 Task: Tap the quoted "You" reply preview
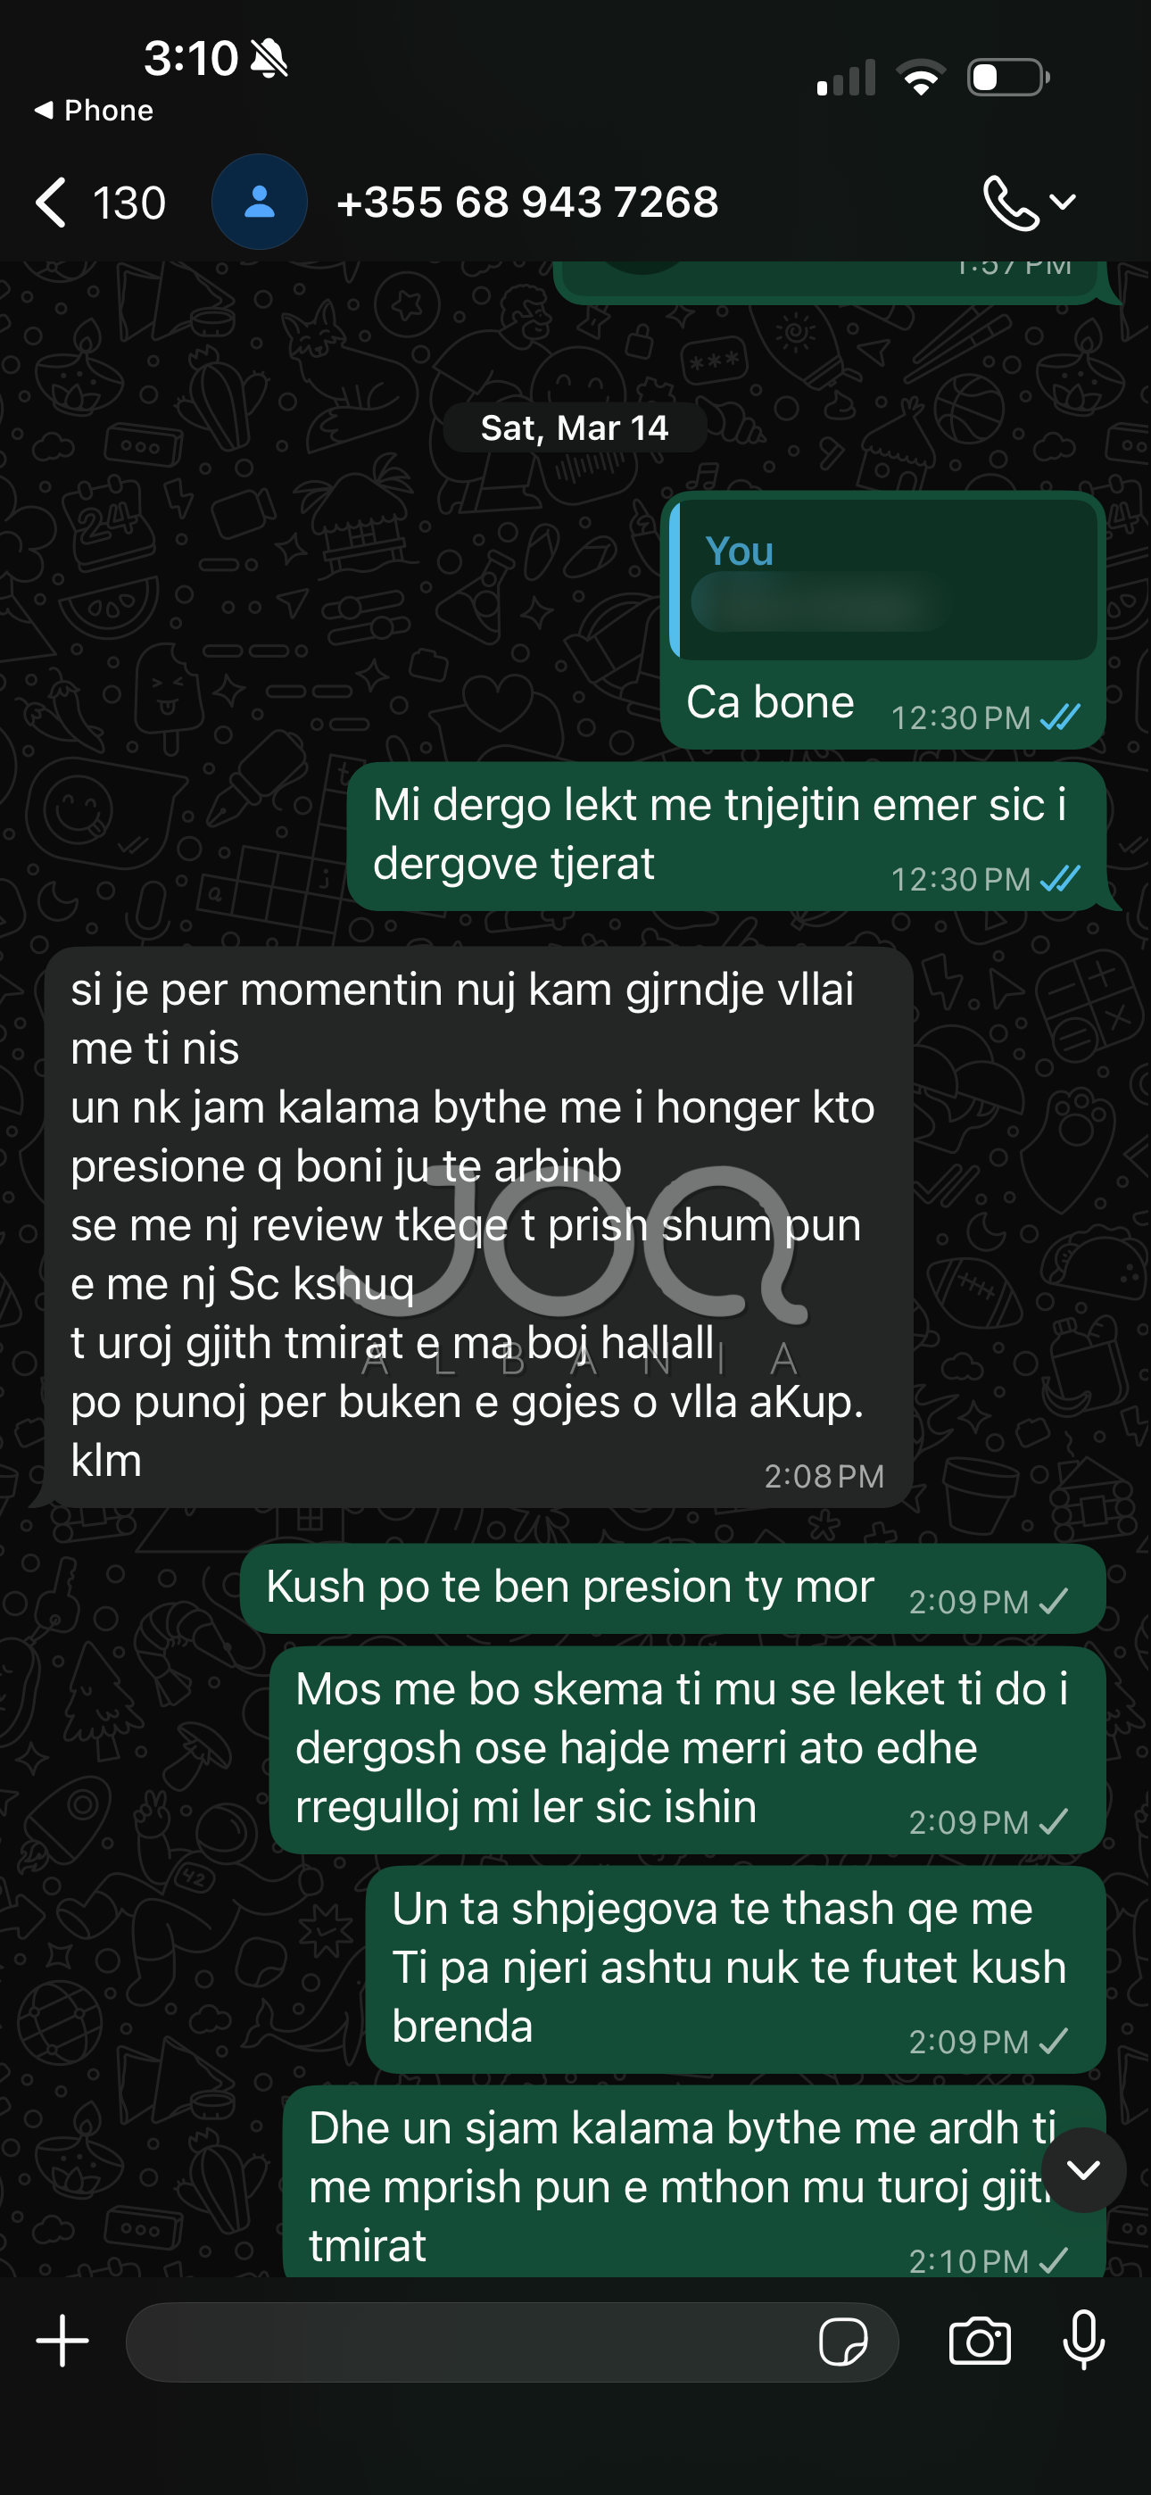point(883,579)
